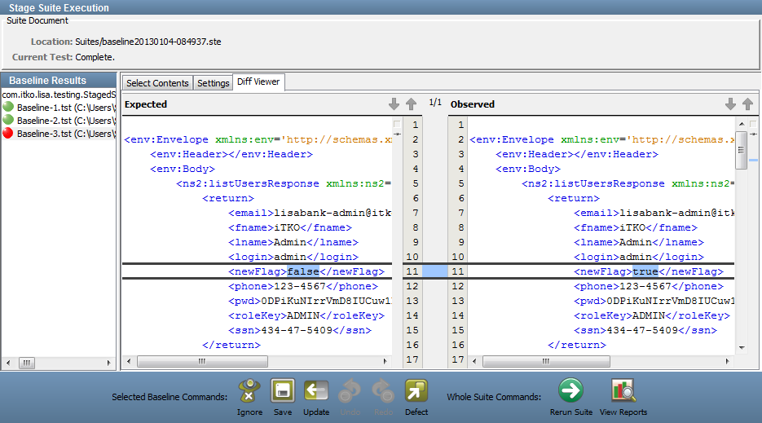Screen dimensions: 762x423
Task: Jump to next difference in Observed pane
Action: coord(730,104)
